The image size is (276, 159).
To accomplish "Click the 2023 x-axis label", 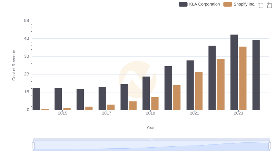I will tap(238, 113).
